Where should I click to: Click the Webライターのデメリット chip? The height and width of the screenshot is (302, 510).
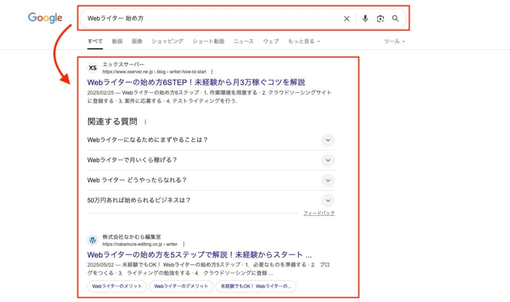[181, 287]
